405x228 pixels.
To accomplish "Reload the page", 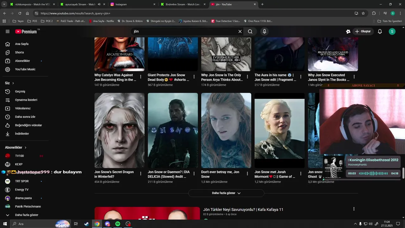I will pyautogui.click(x=20, y=13).
